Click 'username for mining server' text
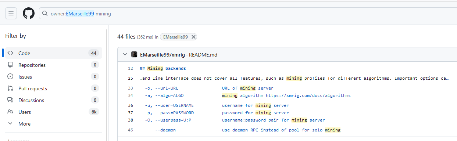This screenshot has height=141, width=457. point(256,105)
